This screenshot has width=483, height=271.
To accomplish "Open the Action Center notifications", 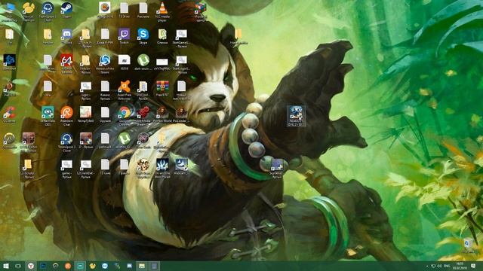I will tap(473, 266).
